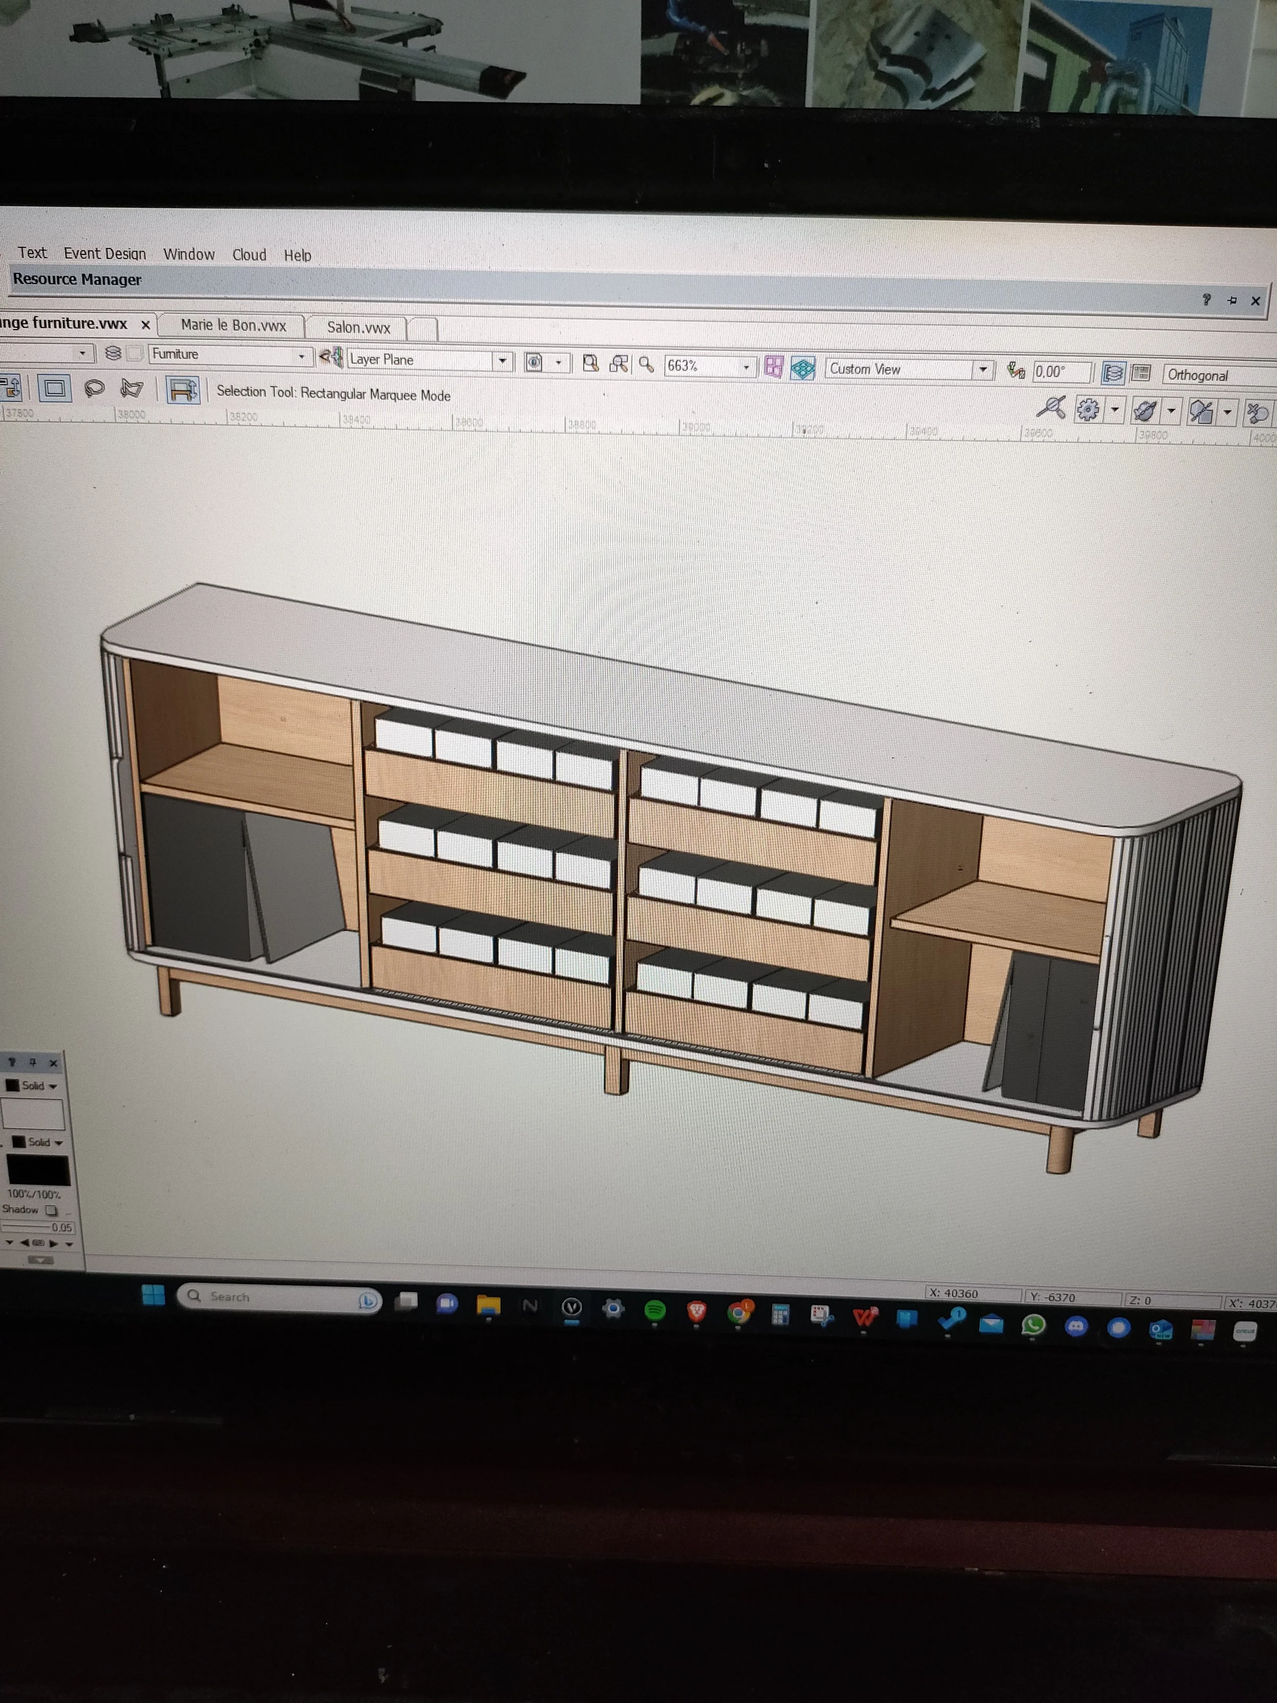Click the left arrowhead marker in Attributes
Image resolution: width=1277 pixels, height=1703 pixels.
[x=24, y=1243]
